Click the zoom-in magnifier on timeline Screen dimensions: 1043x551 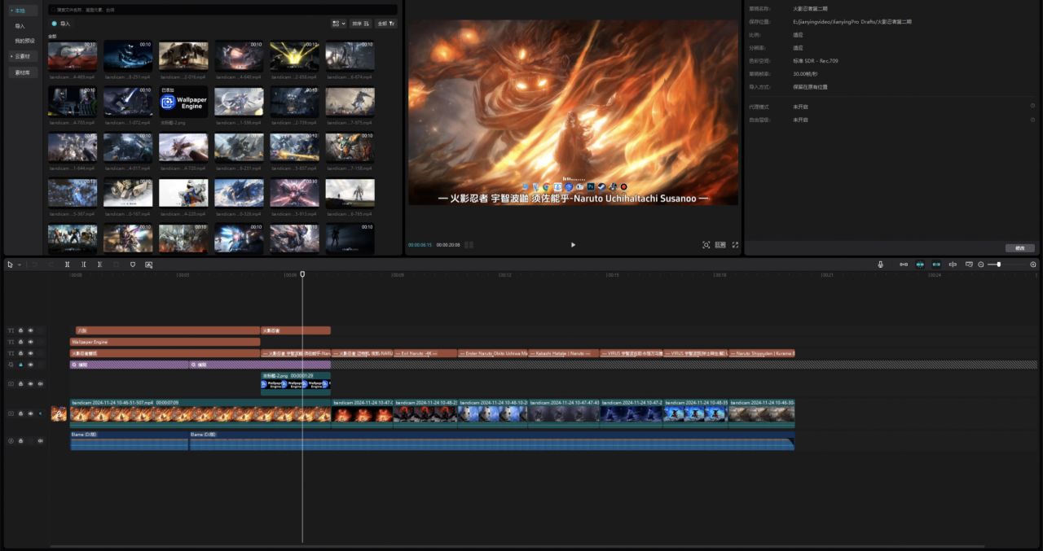pos(1033,265)
